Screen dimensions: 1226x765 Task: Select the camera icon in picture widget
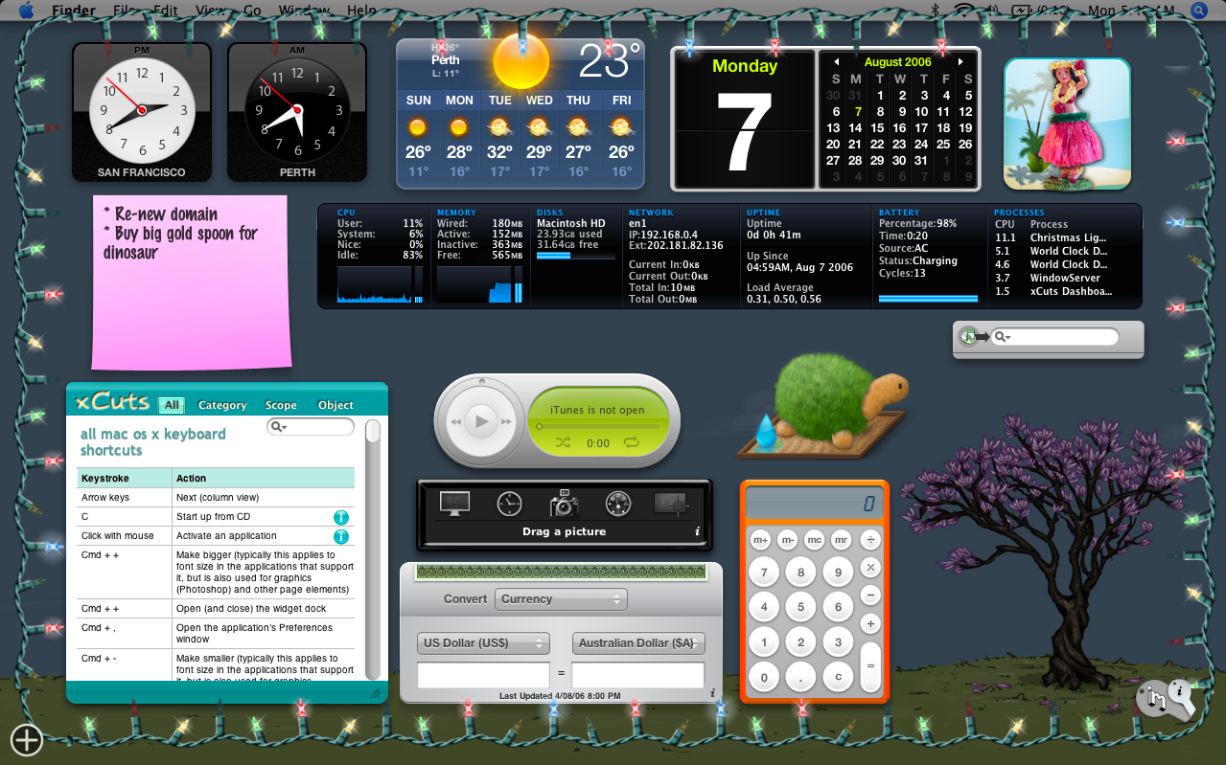(564, 503)
